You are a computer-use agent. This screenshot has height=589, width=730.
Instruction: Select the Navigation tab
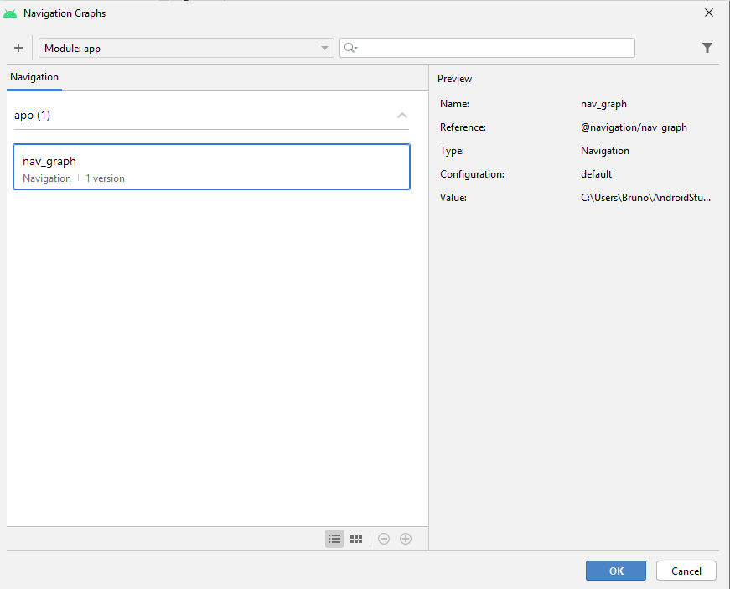click(34, 77)
